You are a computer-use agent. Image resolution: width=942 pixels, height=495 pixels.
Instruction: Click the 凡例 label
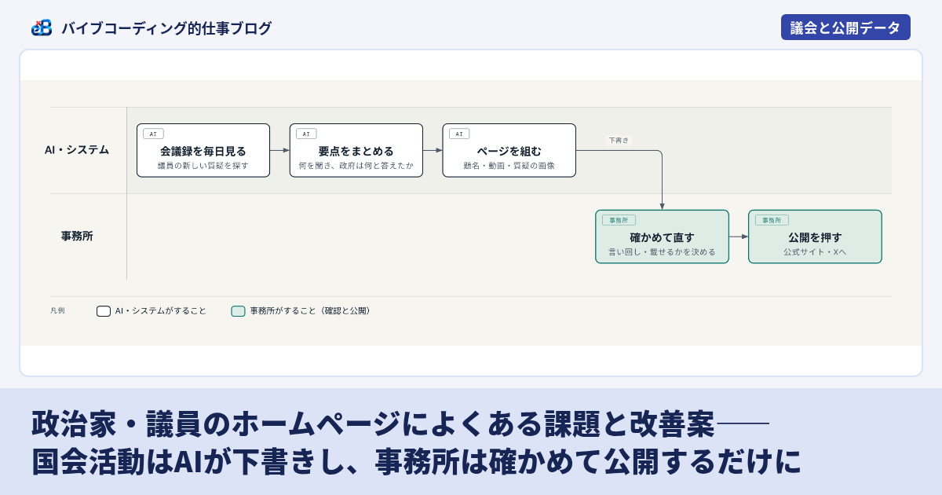57,311
